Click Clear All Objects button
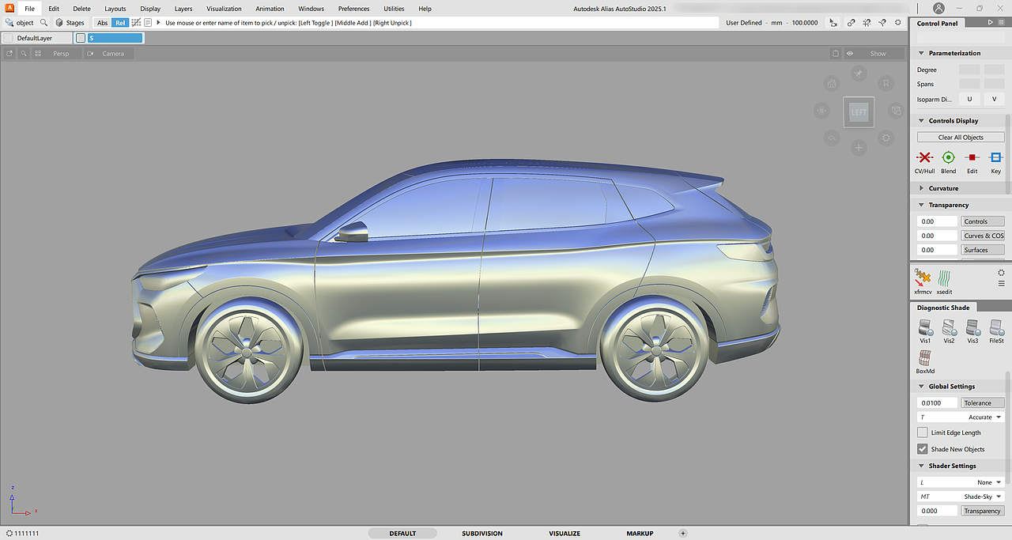Screen dimensions: 1012x540 click(x=961, y=138)
